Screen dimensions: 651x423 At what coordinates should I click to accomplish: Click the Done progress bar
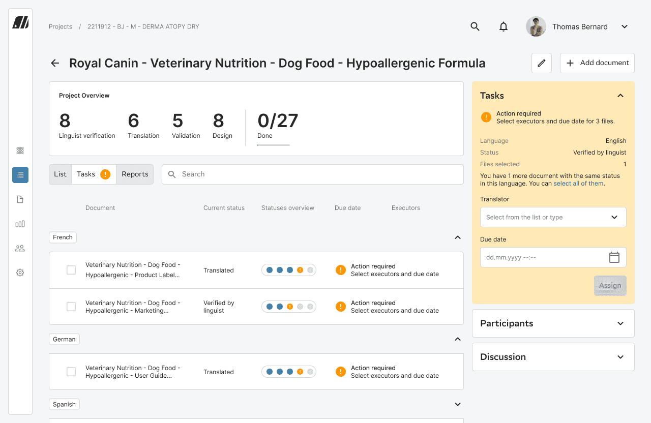pyautogui.click(x=274, y=145)
